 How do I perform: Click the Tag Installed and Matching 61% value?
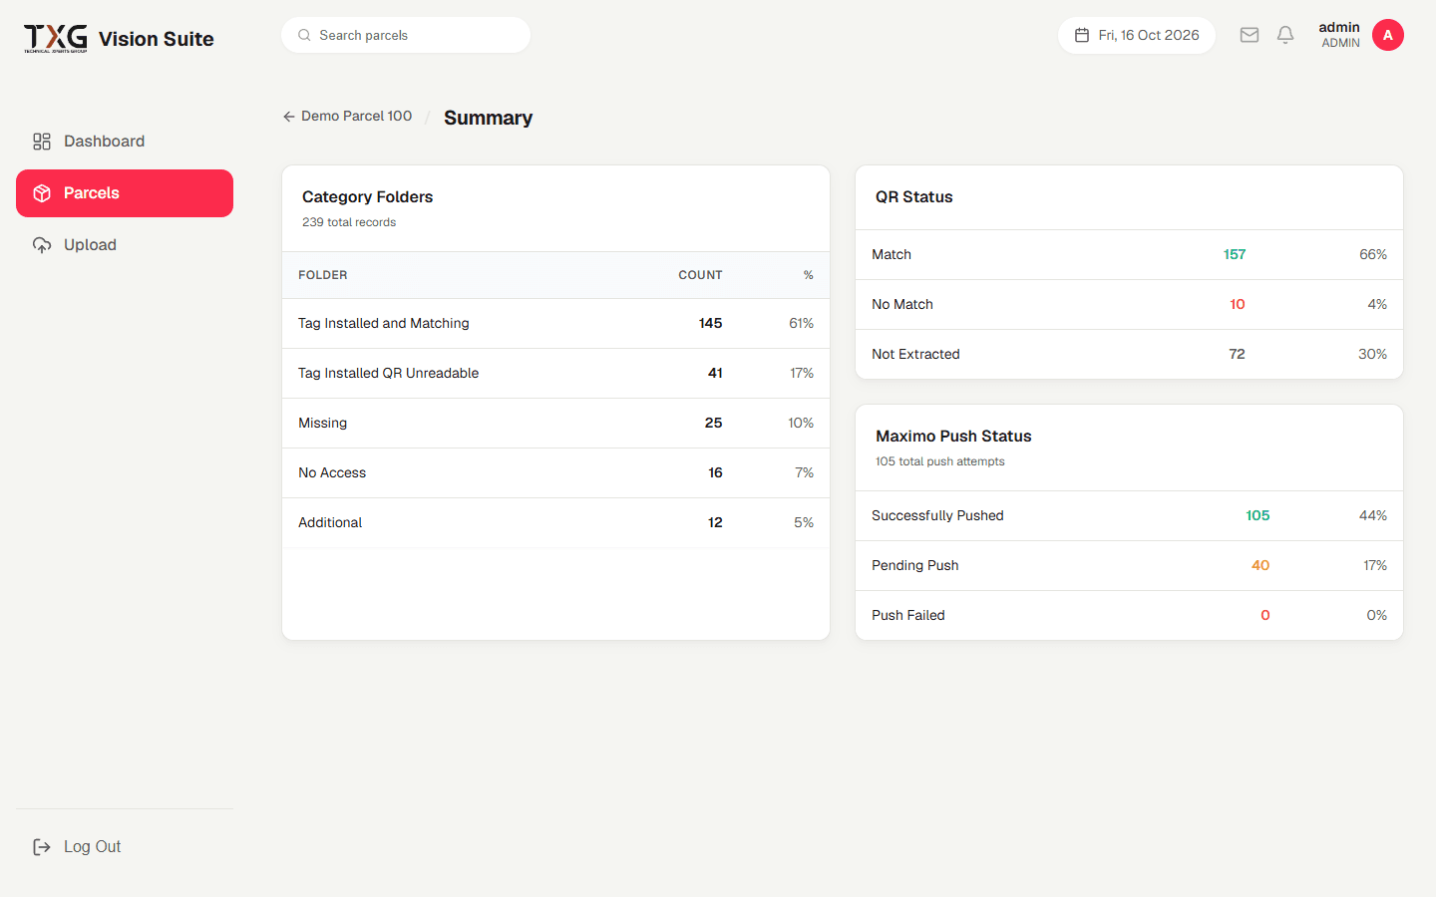point(802,324)
